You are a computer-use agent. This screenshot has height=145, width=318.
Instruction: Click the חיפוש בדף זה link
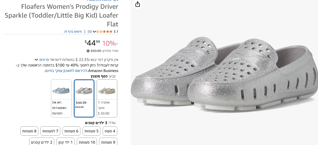click(x=73, y=32)
